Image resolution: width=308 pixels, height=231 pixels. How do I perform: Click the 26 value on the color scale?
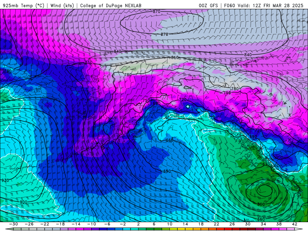pyautogui.click(x=232, y=224)
